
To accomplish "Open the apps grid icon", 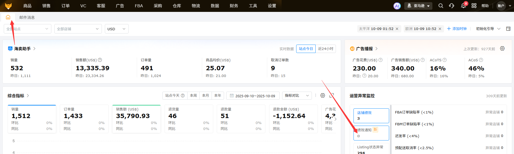I will [474, 6].
